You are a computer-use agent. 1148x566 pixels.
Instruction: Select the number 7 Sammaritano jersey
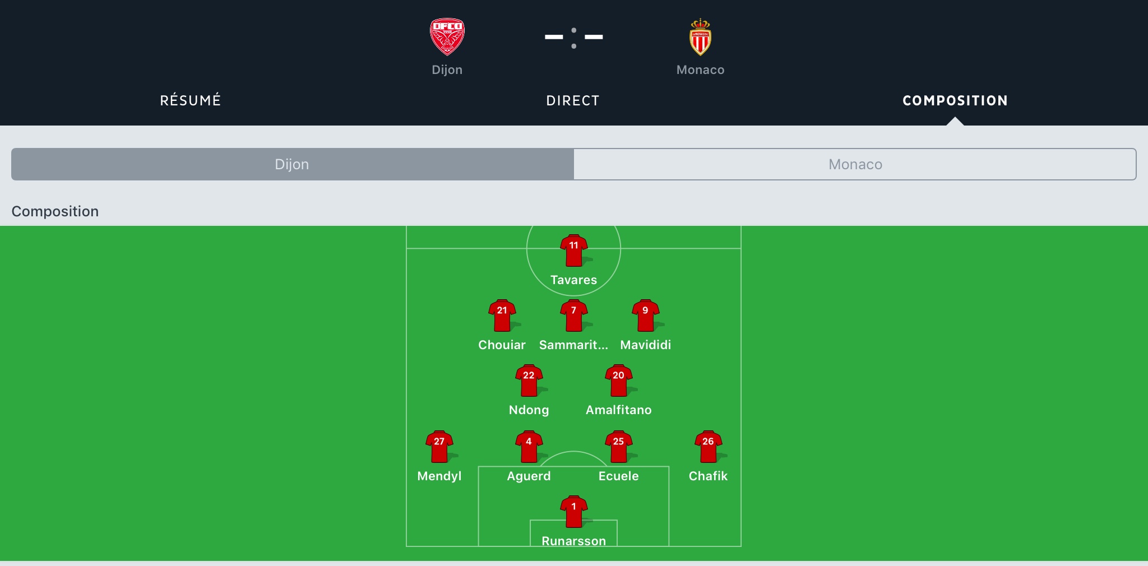[x=573, y=315]
